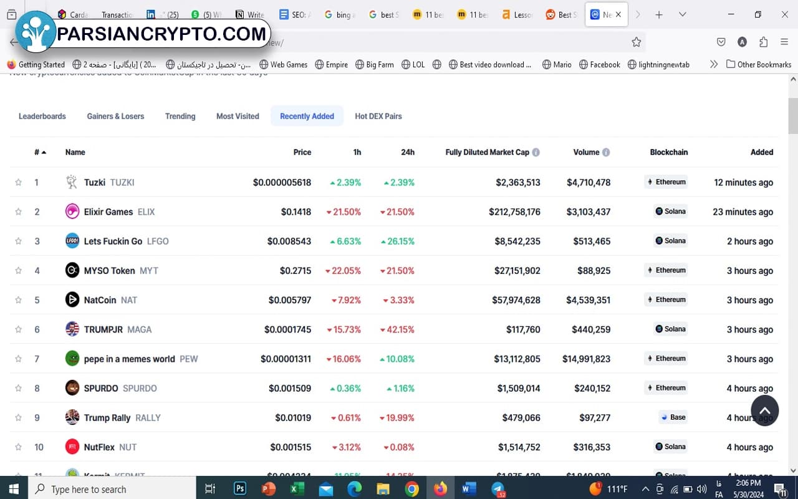Click the Save to Pocket icon
The width and height of the screenshot is (798, 499).
tap(721, 42)
